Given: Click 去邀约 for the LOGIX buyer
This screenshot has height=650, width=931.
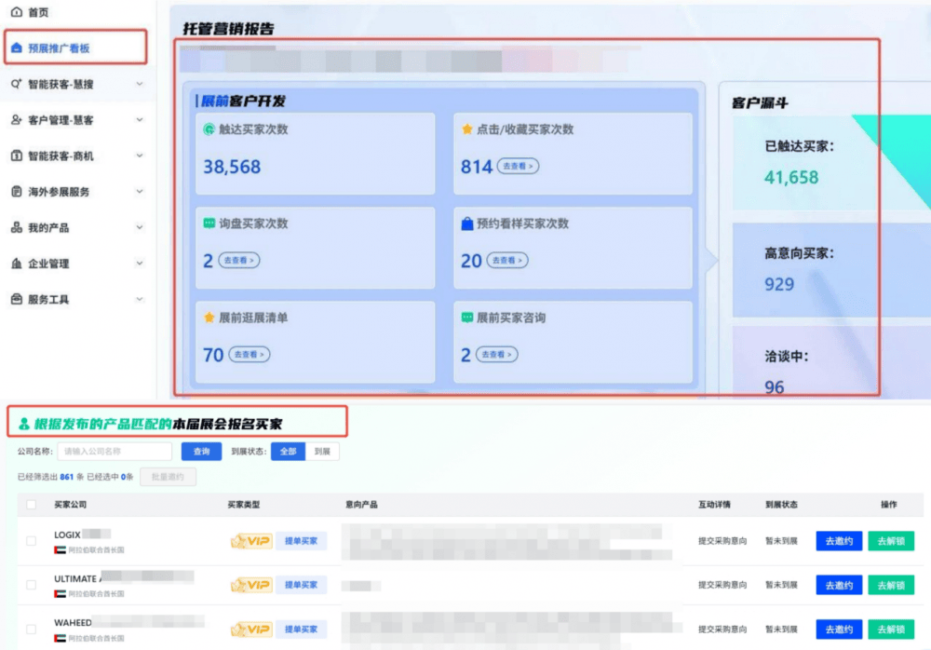Looking at the screenshot, I should click(838, 541).
